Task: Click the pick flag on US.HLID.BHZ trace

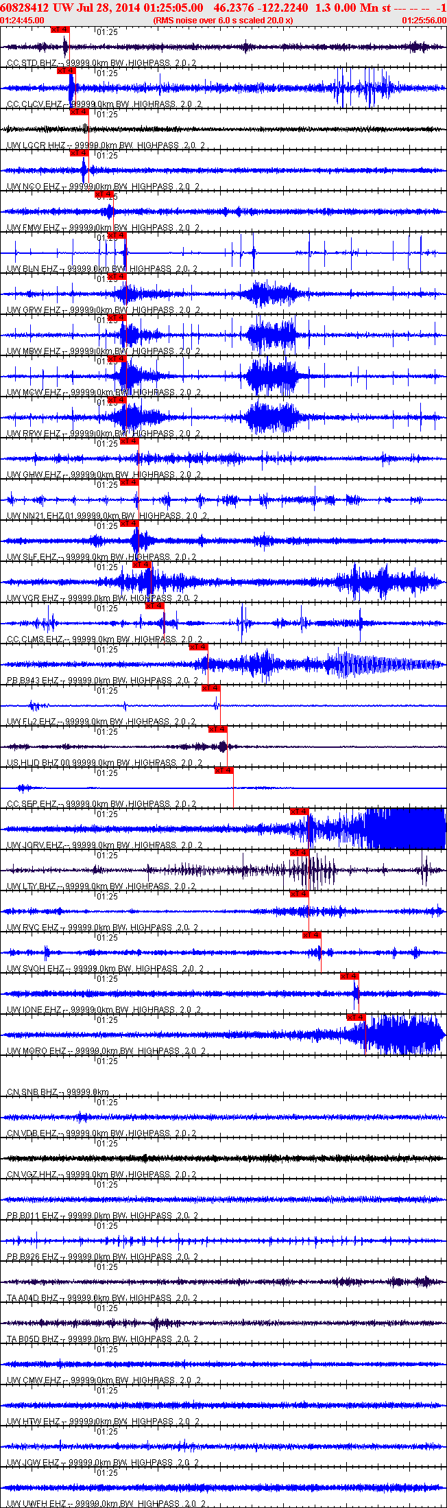Action: click(218, 729)
